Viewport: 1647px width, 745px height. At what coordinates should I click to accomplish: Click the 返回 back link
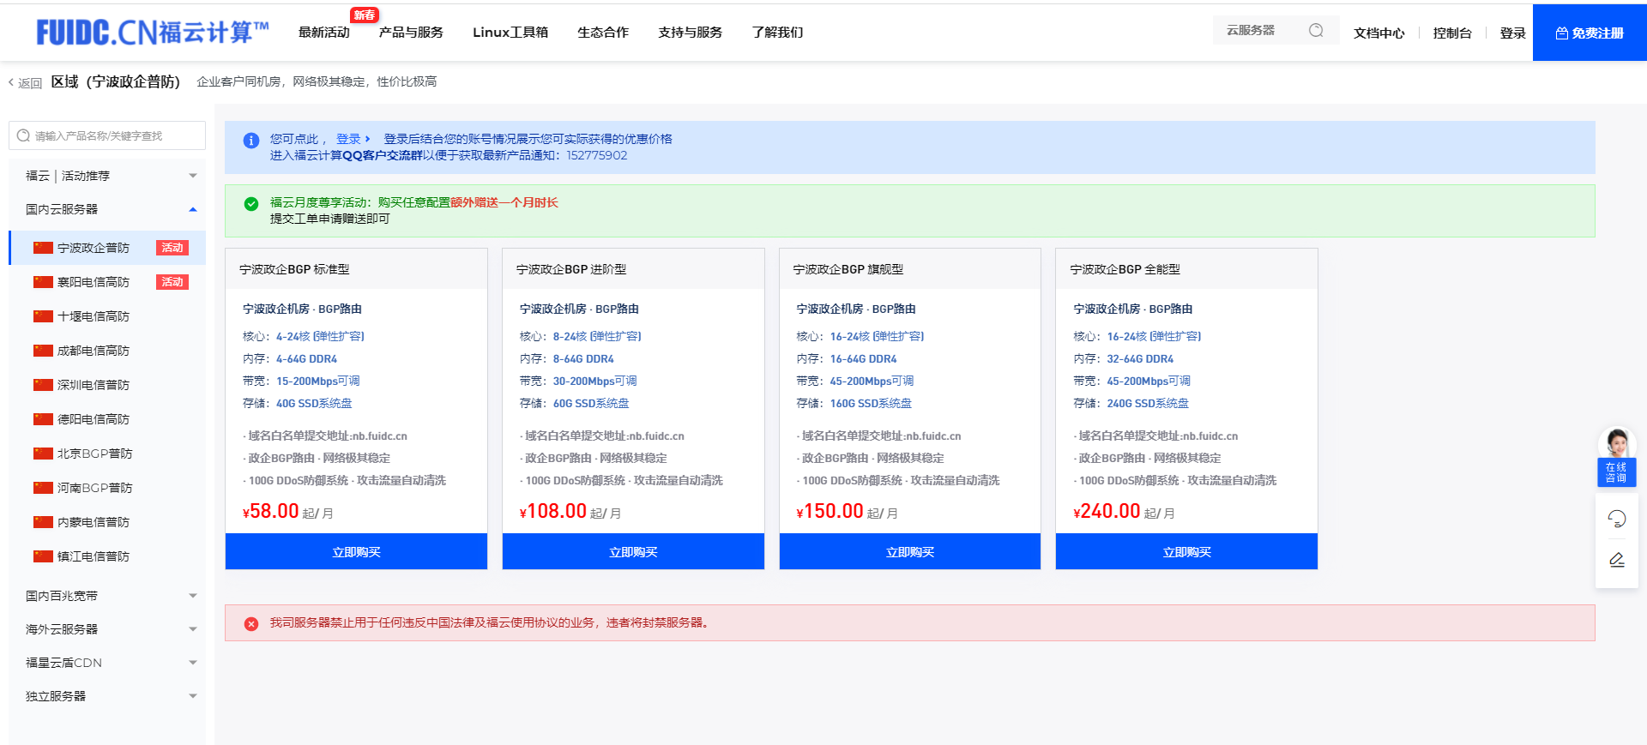(25, 83)
